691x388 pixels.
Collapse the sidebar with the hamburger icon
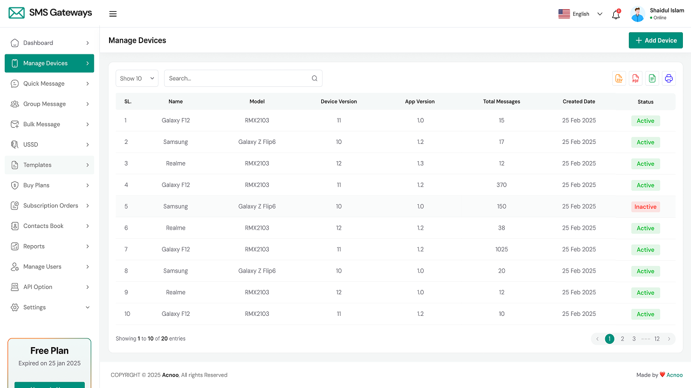(113, 14)
